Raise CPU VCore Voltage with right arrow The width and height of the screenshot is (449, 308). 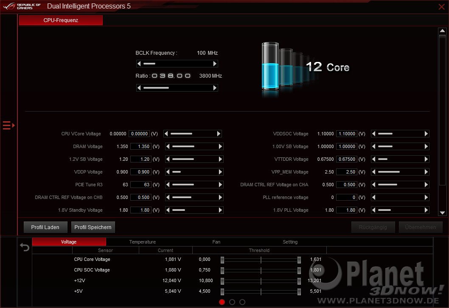[x=219, y=134]
